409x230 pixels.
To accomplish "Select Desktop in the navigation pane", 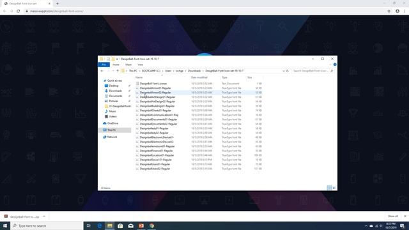I will point(114,86).
